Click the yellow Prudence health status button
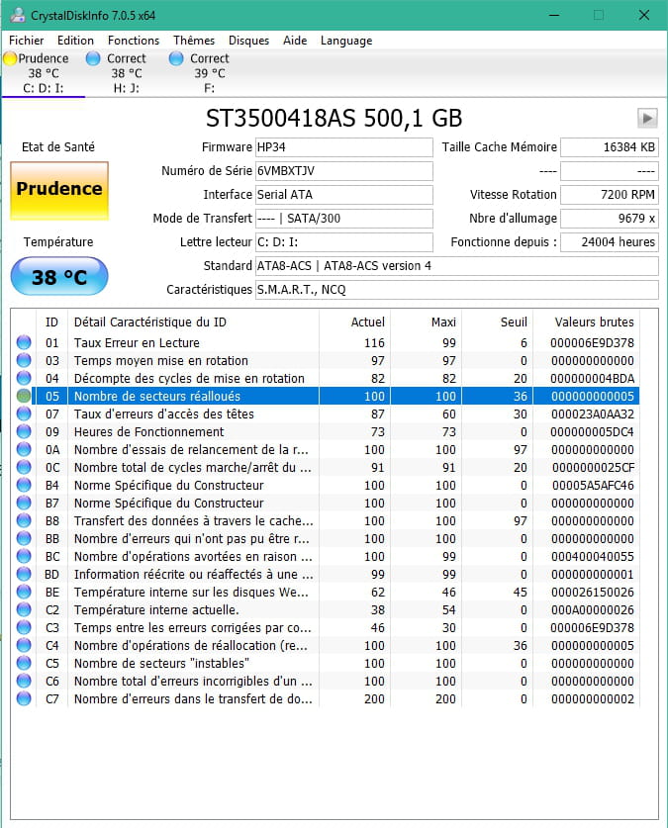Image resolution: width=668 pixels, height=828 pixels. point(59,191)
